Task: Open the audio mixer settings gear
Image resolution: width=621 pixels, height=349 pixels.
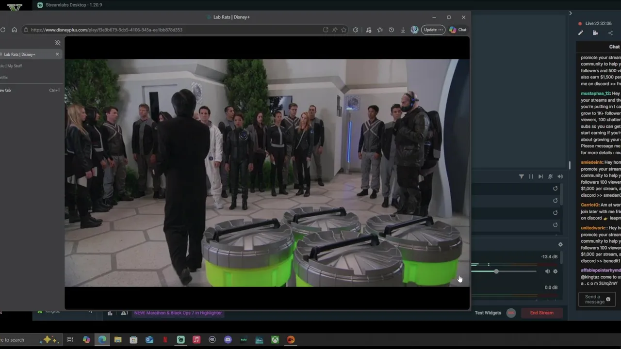Action: [560, 245]
